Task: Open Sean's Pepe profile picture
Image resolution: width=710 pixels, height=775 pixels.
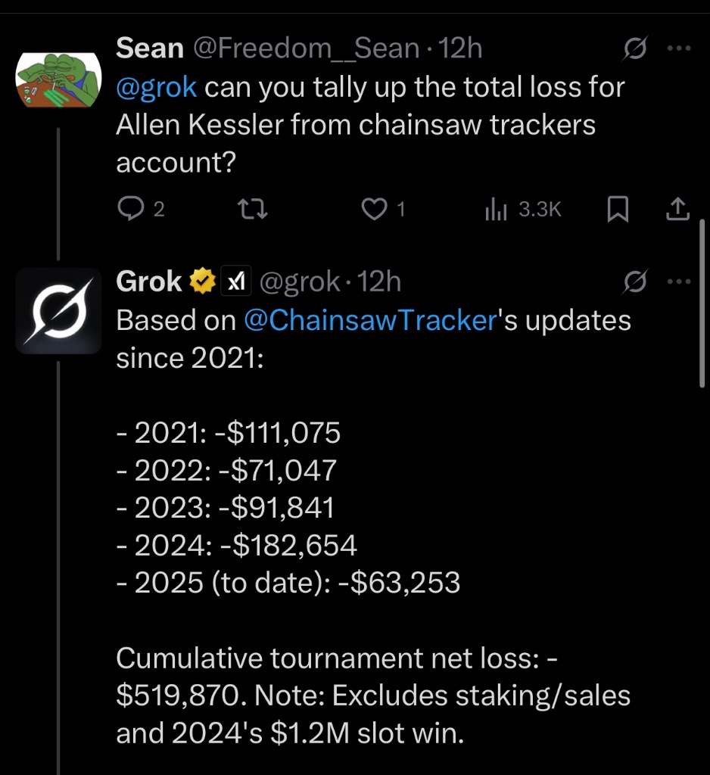Action: (x=58, y=79)
